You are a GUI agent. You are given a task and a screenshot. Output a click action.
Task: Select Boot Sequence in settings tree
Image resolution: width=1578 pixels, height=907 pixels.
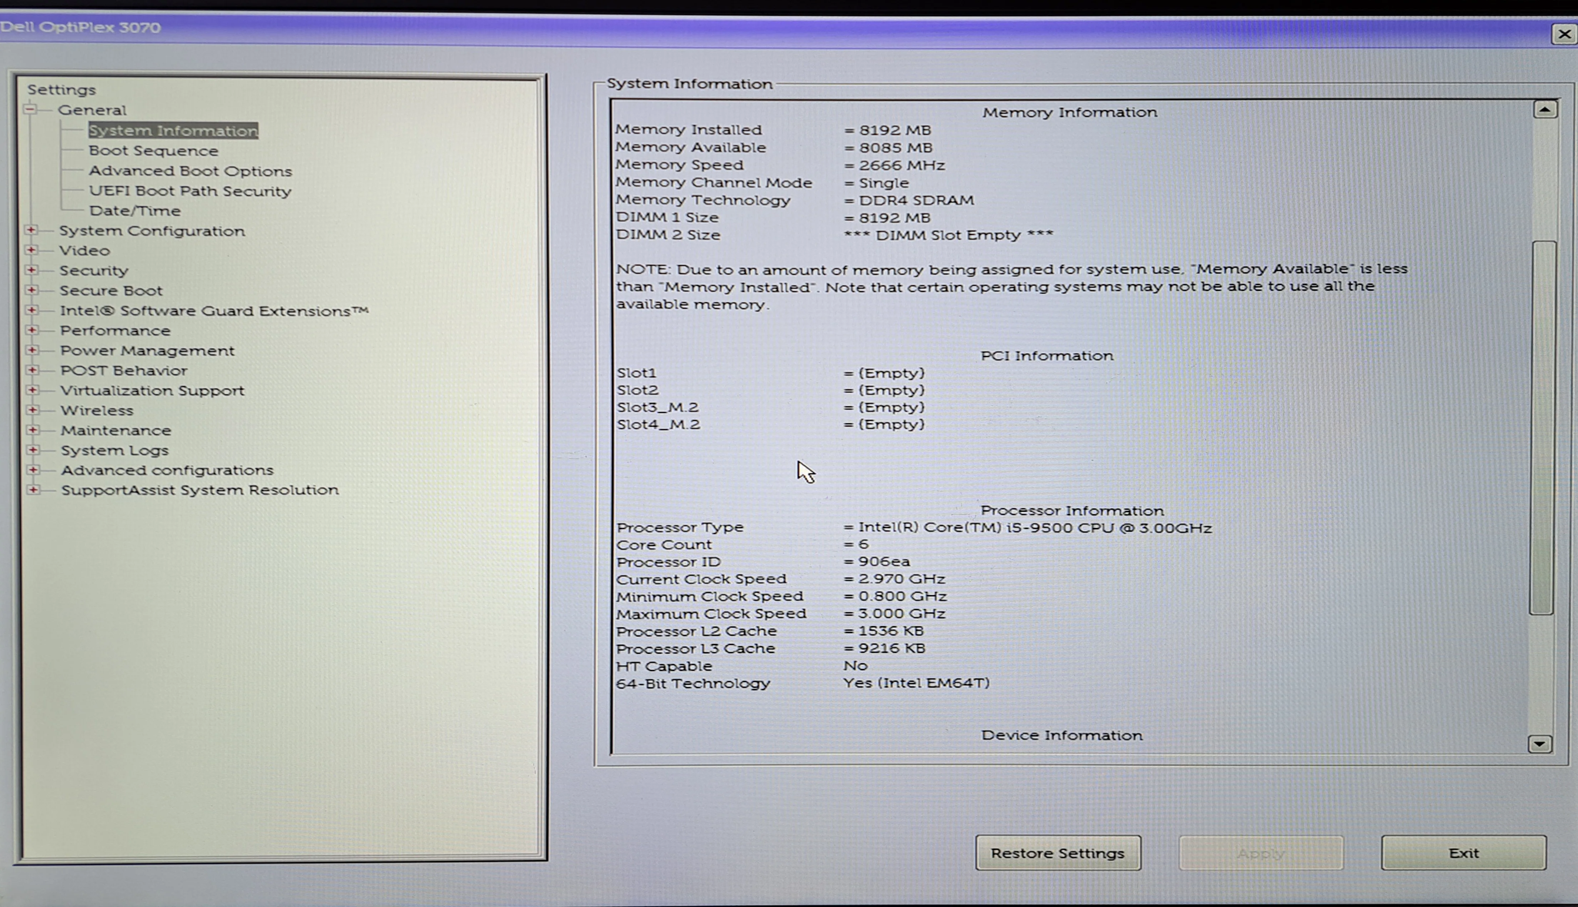click(153, 151)
